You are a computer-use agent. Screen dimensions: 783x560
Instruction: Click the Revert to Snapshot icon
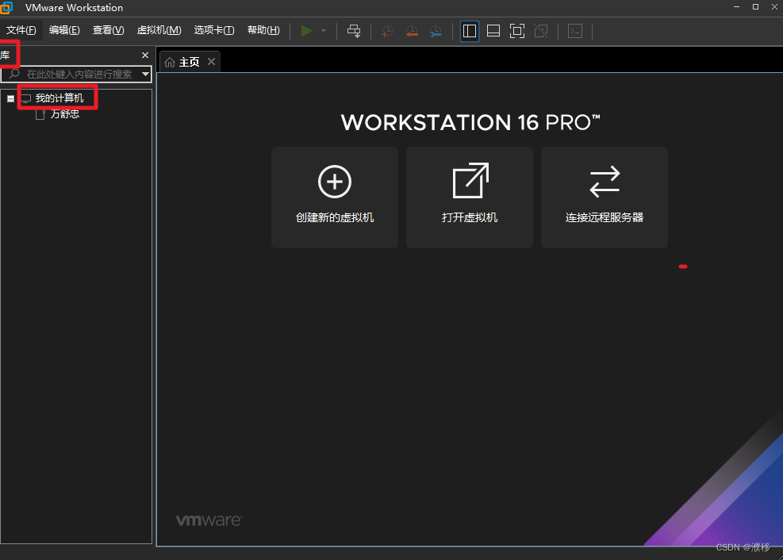pyautogui.click(x=412, y=31)
